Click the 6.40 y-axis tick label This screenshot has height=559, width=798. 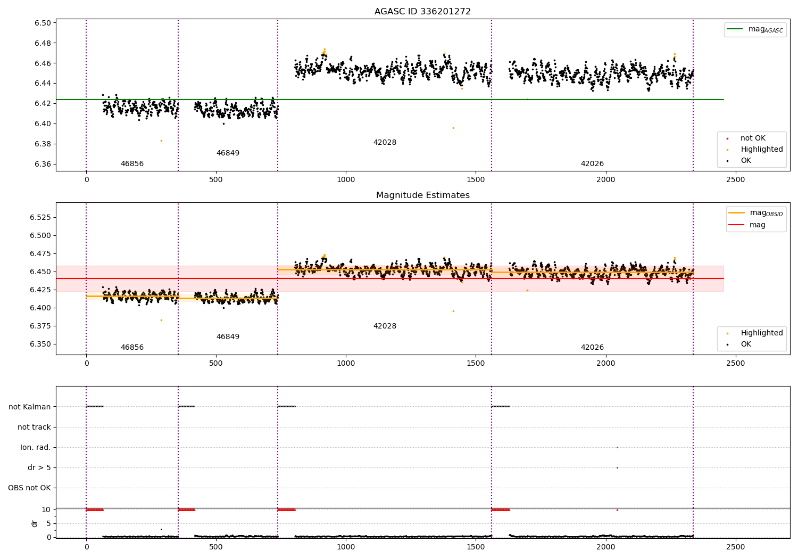click(x=43, y=124)
